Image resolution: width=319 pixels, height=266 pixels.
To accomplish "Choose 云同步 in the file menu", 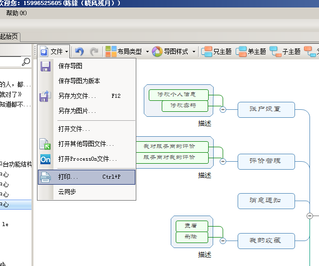I will [67, 192].
